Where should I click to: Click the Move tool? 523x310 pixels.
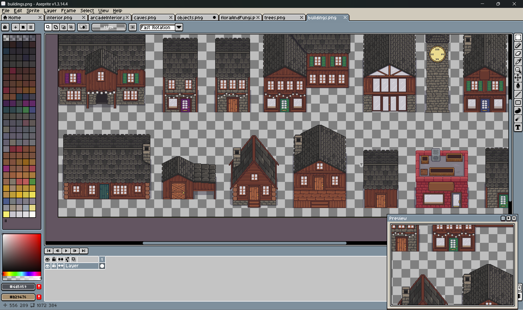pyautogui.click(x=518, y=78)
